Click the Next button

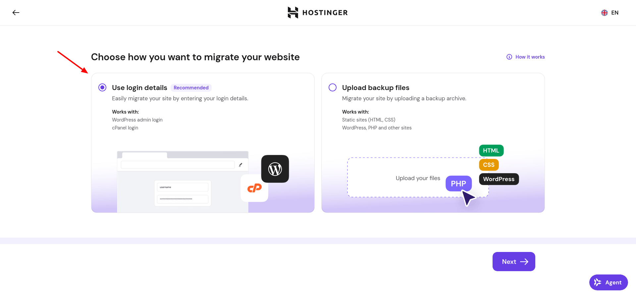514,262
